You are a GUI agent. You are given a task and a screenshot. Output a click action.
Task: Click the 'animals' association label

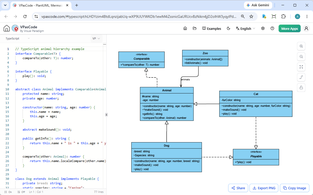pos(185,79)
